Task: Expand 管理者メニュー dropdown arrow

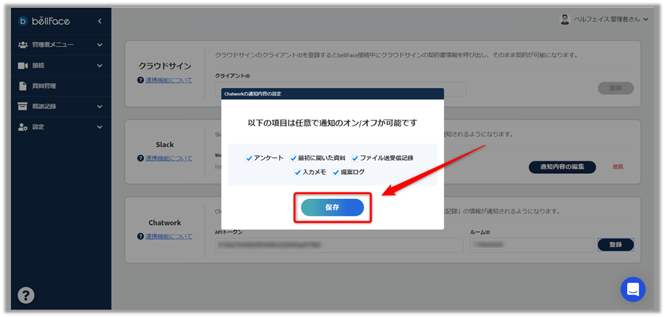Action: (100, 45)
